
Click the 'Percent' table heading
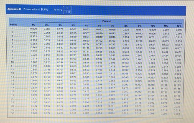(x=106, y=21)
